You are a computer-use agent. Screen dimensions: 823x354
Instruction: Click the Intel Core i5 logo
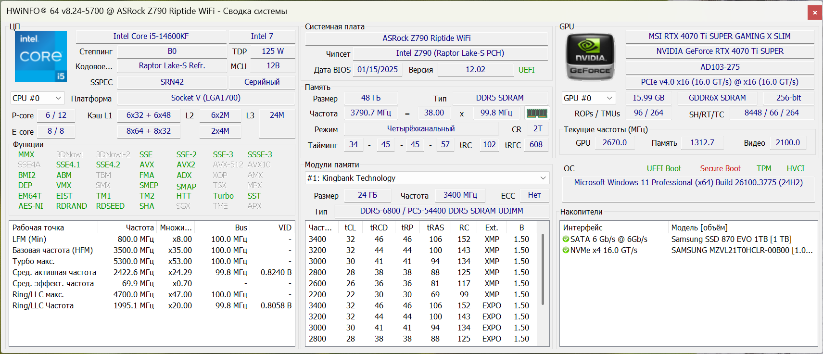[41, 56]
